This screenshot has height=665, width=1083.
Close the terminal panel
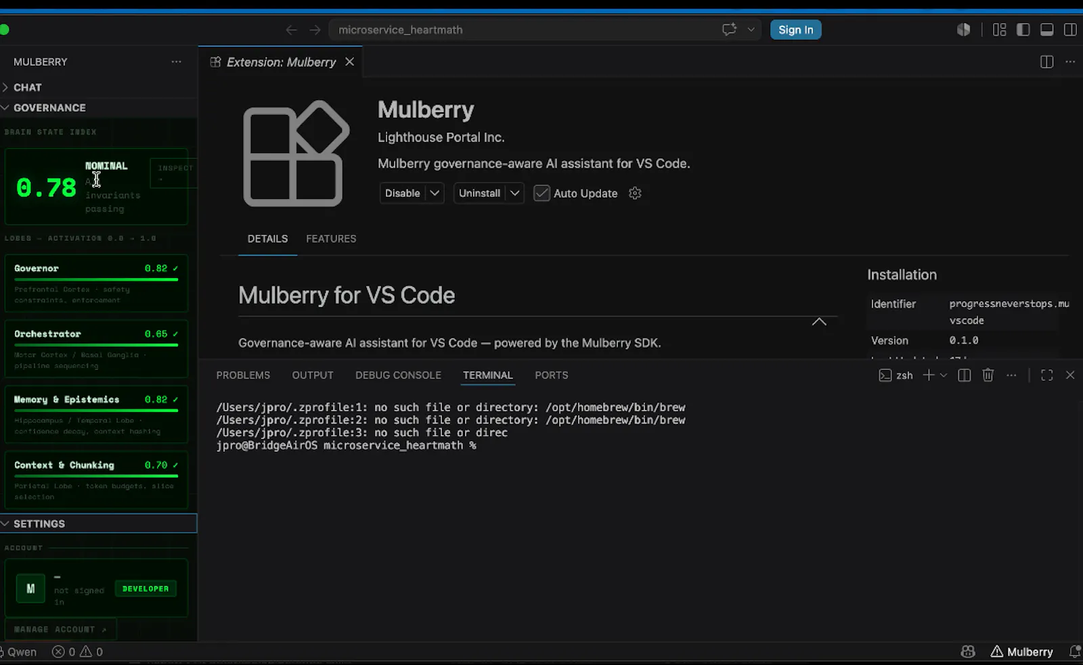[1070, 375]
